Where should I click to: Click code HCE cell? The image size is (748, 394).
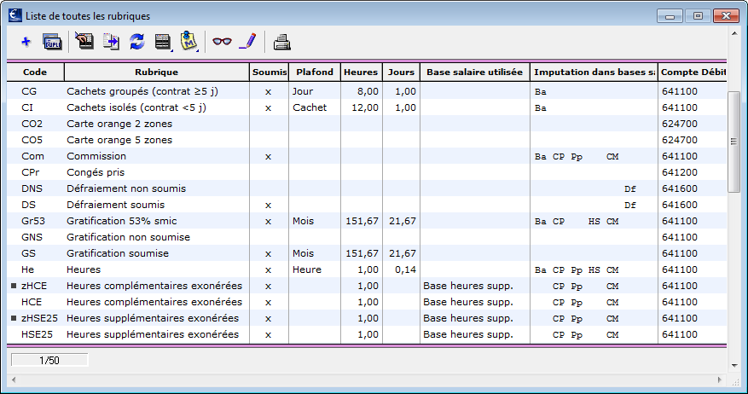(32, 302)
